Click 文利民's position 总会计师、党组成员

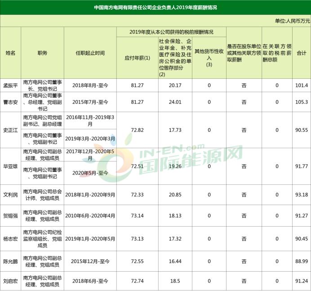(42, 195)
